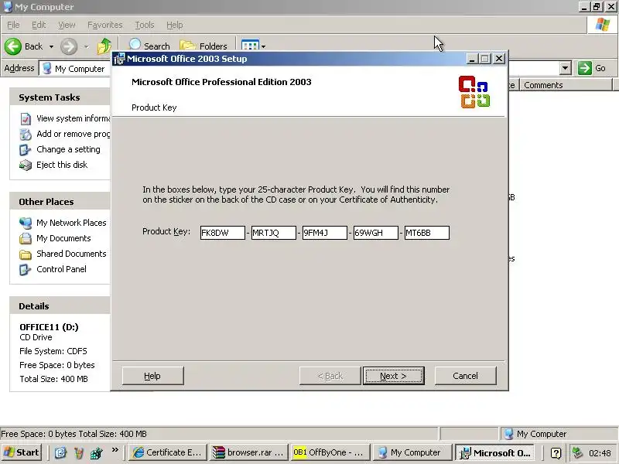Open Search in the Explorer toolbar

pos(149,46)
